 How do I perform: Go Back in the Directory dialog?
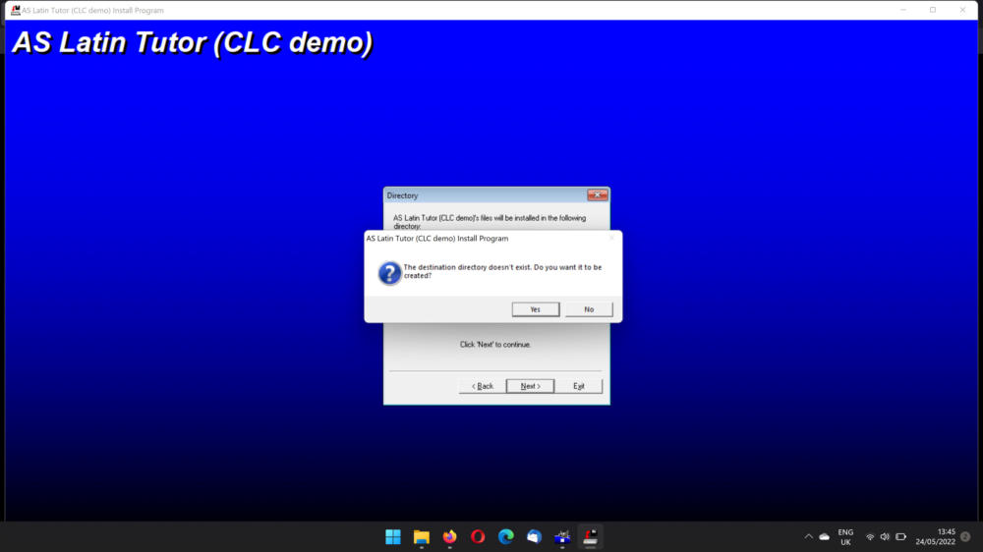(482, 386)
